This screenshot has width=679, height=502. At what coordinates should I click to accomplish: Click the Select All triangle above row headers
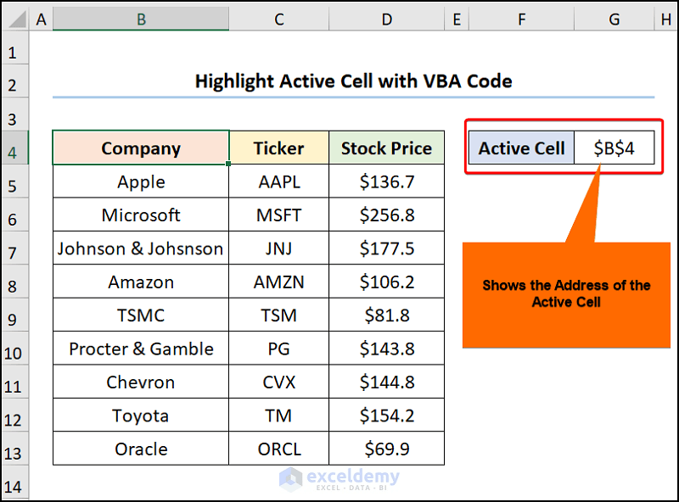(x=14, y=19)
